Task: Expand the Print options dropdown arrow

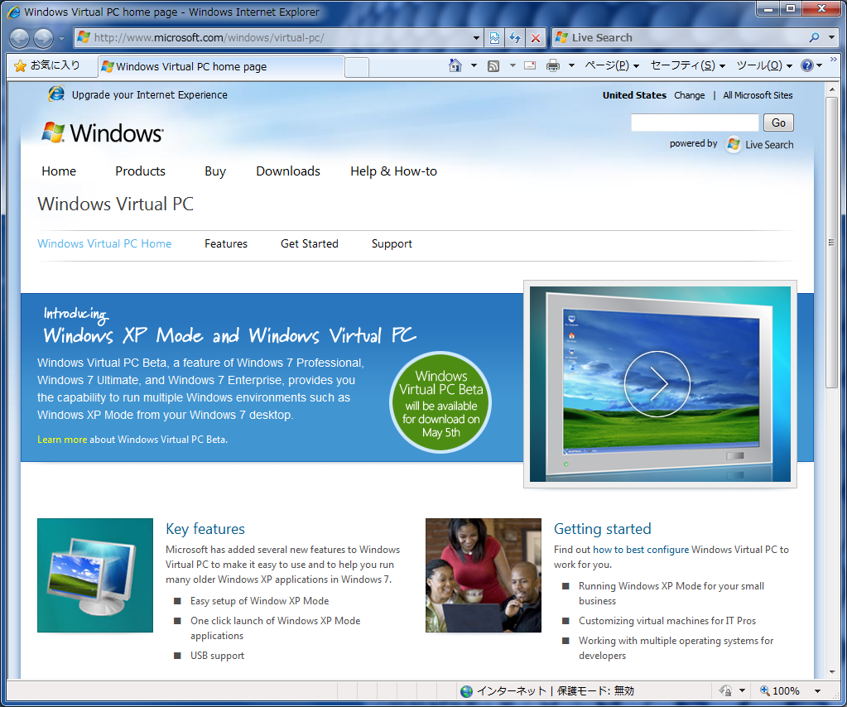Action: [x=571, y=66]
